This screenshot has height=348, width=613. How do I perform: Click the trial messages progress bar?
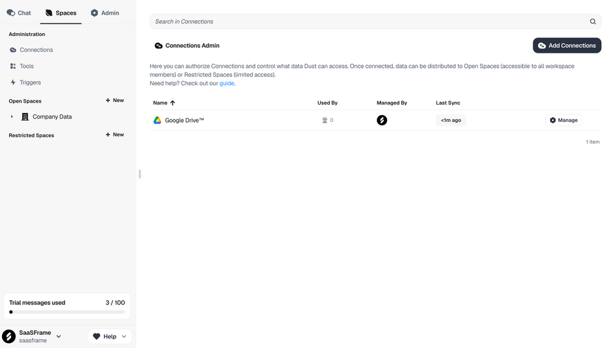coord(67,312)
